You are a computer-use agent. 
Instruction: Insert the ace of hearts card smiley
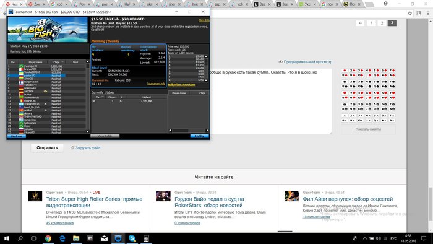pyautogui.click(x=392, y=98)
